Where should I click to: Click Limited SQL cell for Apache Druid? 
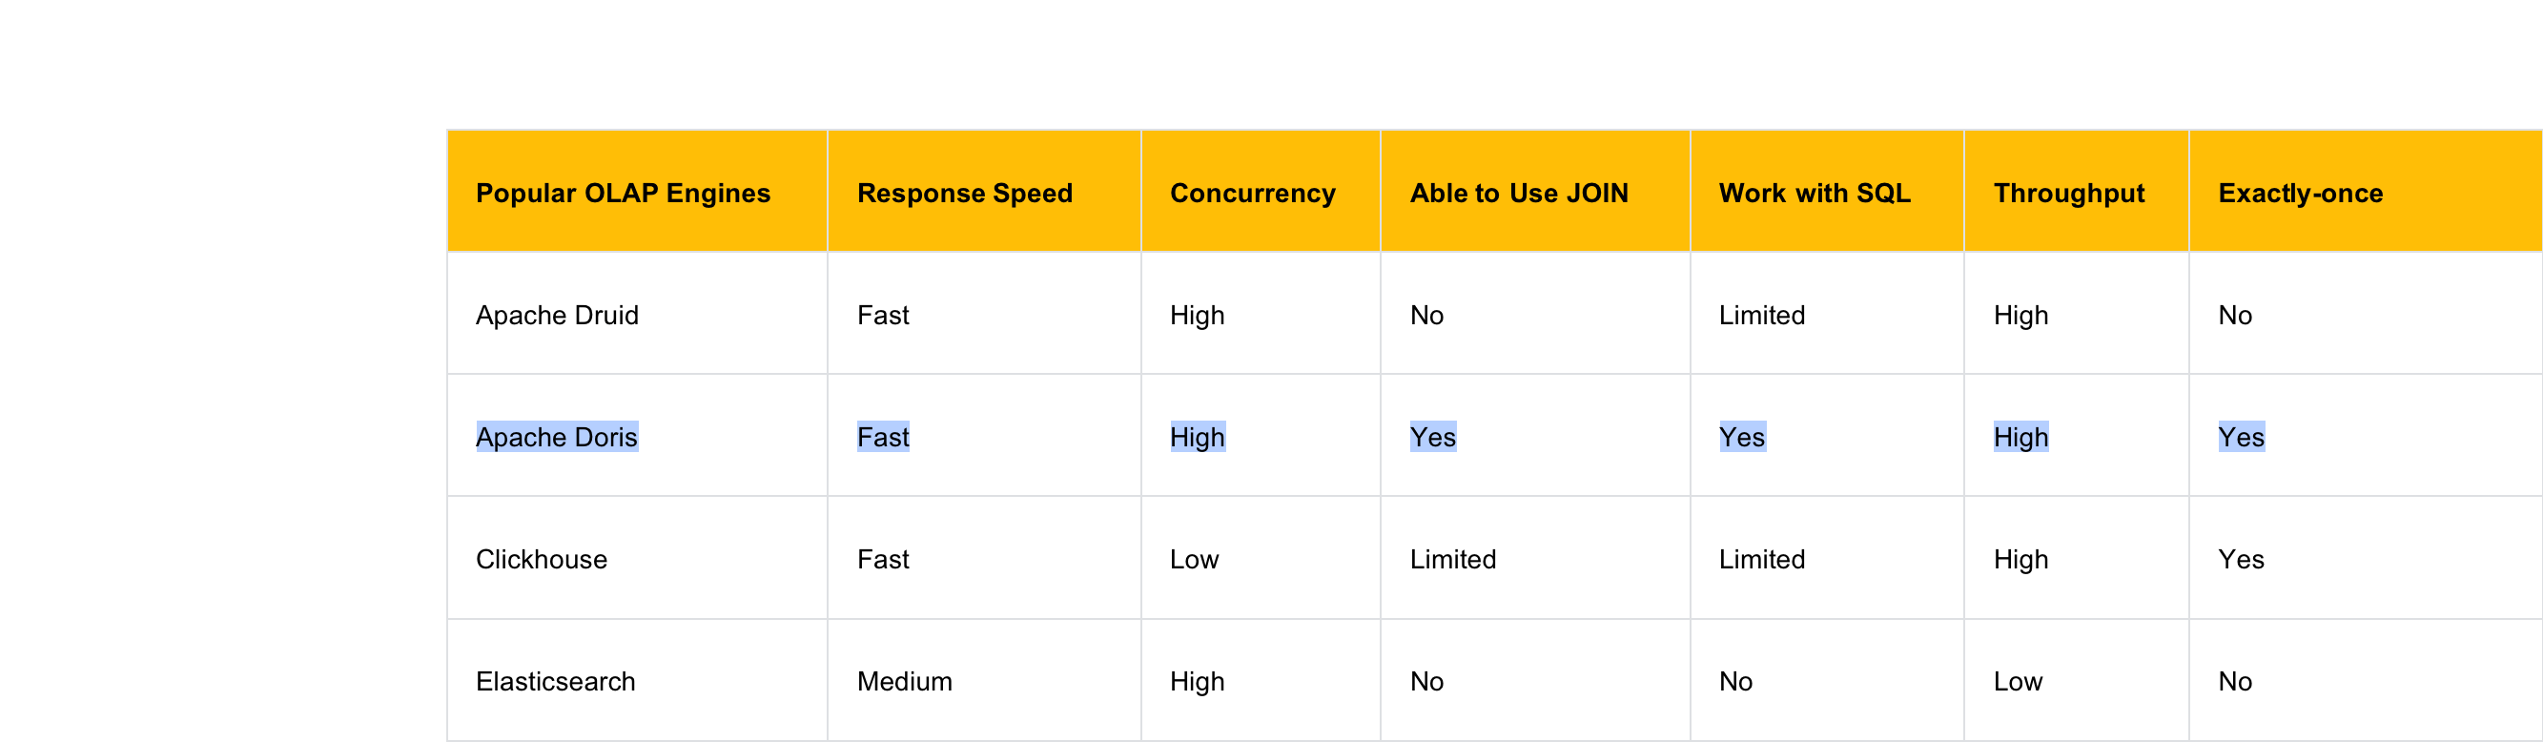[1761, 315]
